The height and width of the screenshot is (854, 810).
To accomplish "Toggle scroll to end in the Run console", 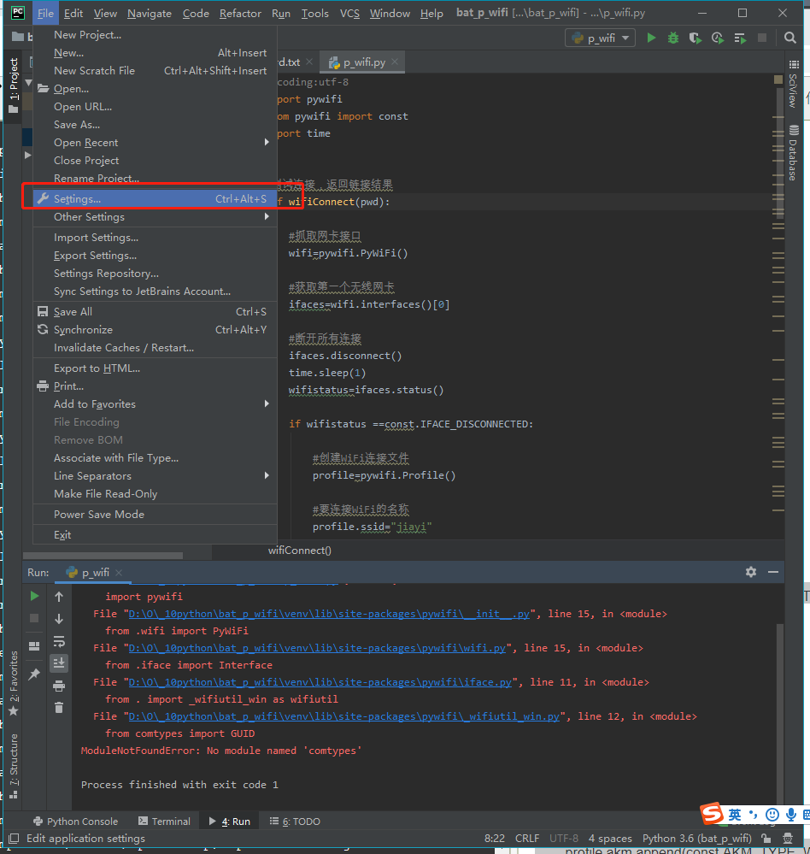I will (59, 663).
